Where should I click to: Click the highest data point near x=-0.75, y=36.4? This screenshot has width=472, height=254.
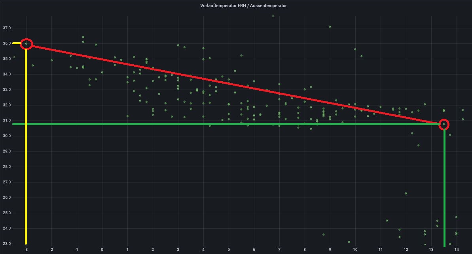click(x=83, y=37)
